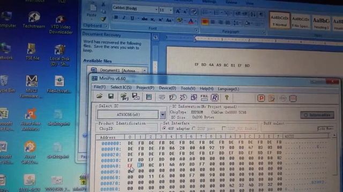Open the Language(L) menu
This screenshot has width=343, height=192.
click(x=228, y=89)
